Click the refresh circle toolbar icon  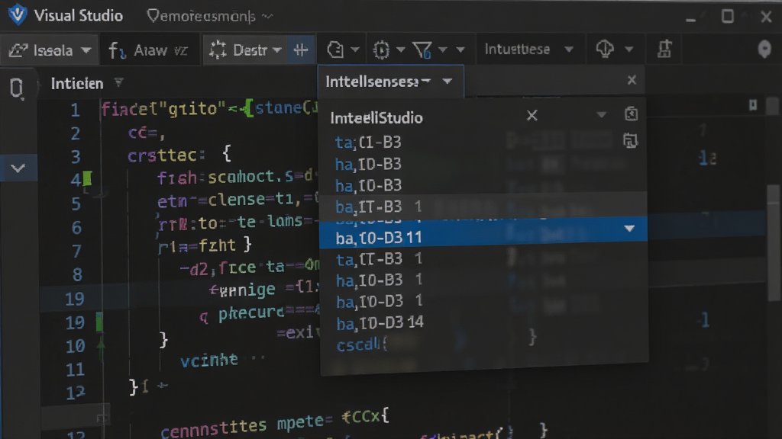335,50
